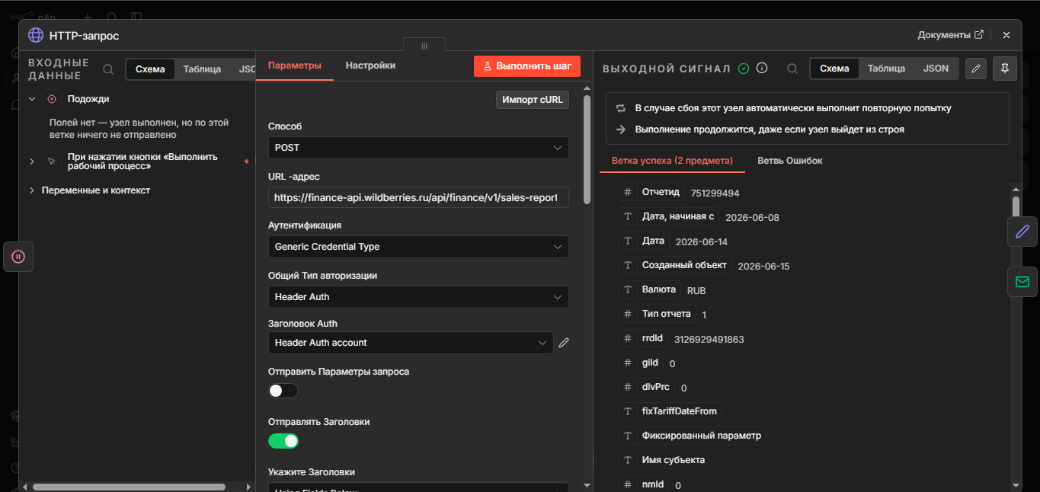
Task: Open the Аутентификация dropdown
Action: point(418,247)
